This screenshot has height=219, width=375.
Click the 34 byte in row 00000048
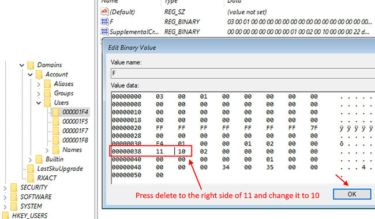pyautogui.click(x=226, y=167)
